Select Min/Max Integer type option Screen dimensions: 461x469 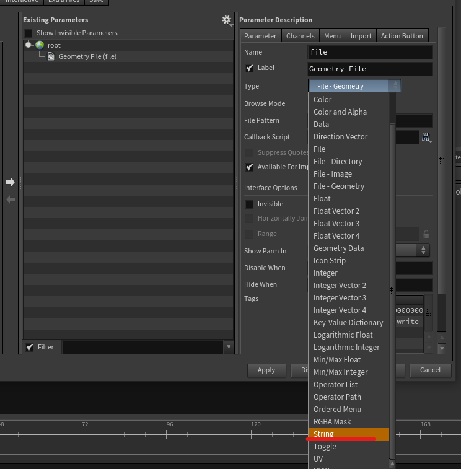pyautogui.click(x=349, y=372)
